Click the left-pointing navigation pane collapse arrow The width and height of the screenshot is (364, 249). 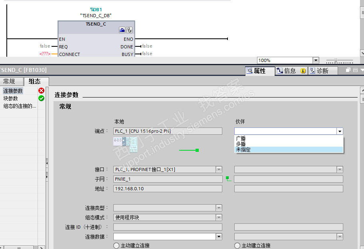[x=47, y=163]
